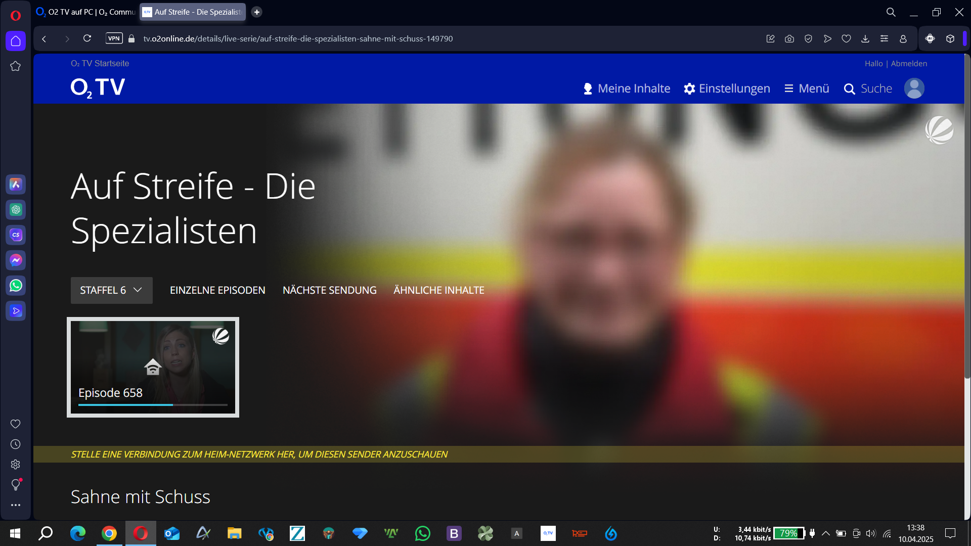Open Outlook from the taskbar
This screenshot has height=546, width=971.
click(x=172, y=533)
